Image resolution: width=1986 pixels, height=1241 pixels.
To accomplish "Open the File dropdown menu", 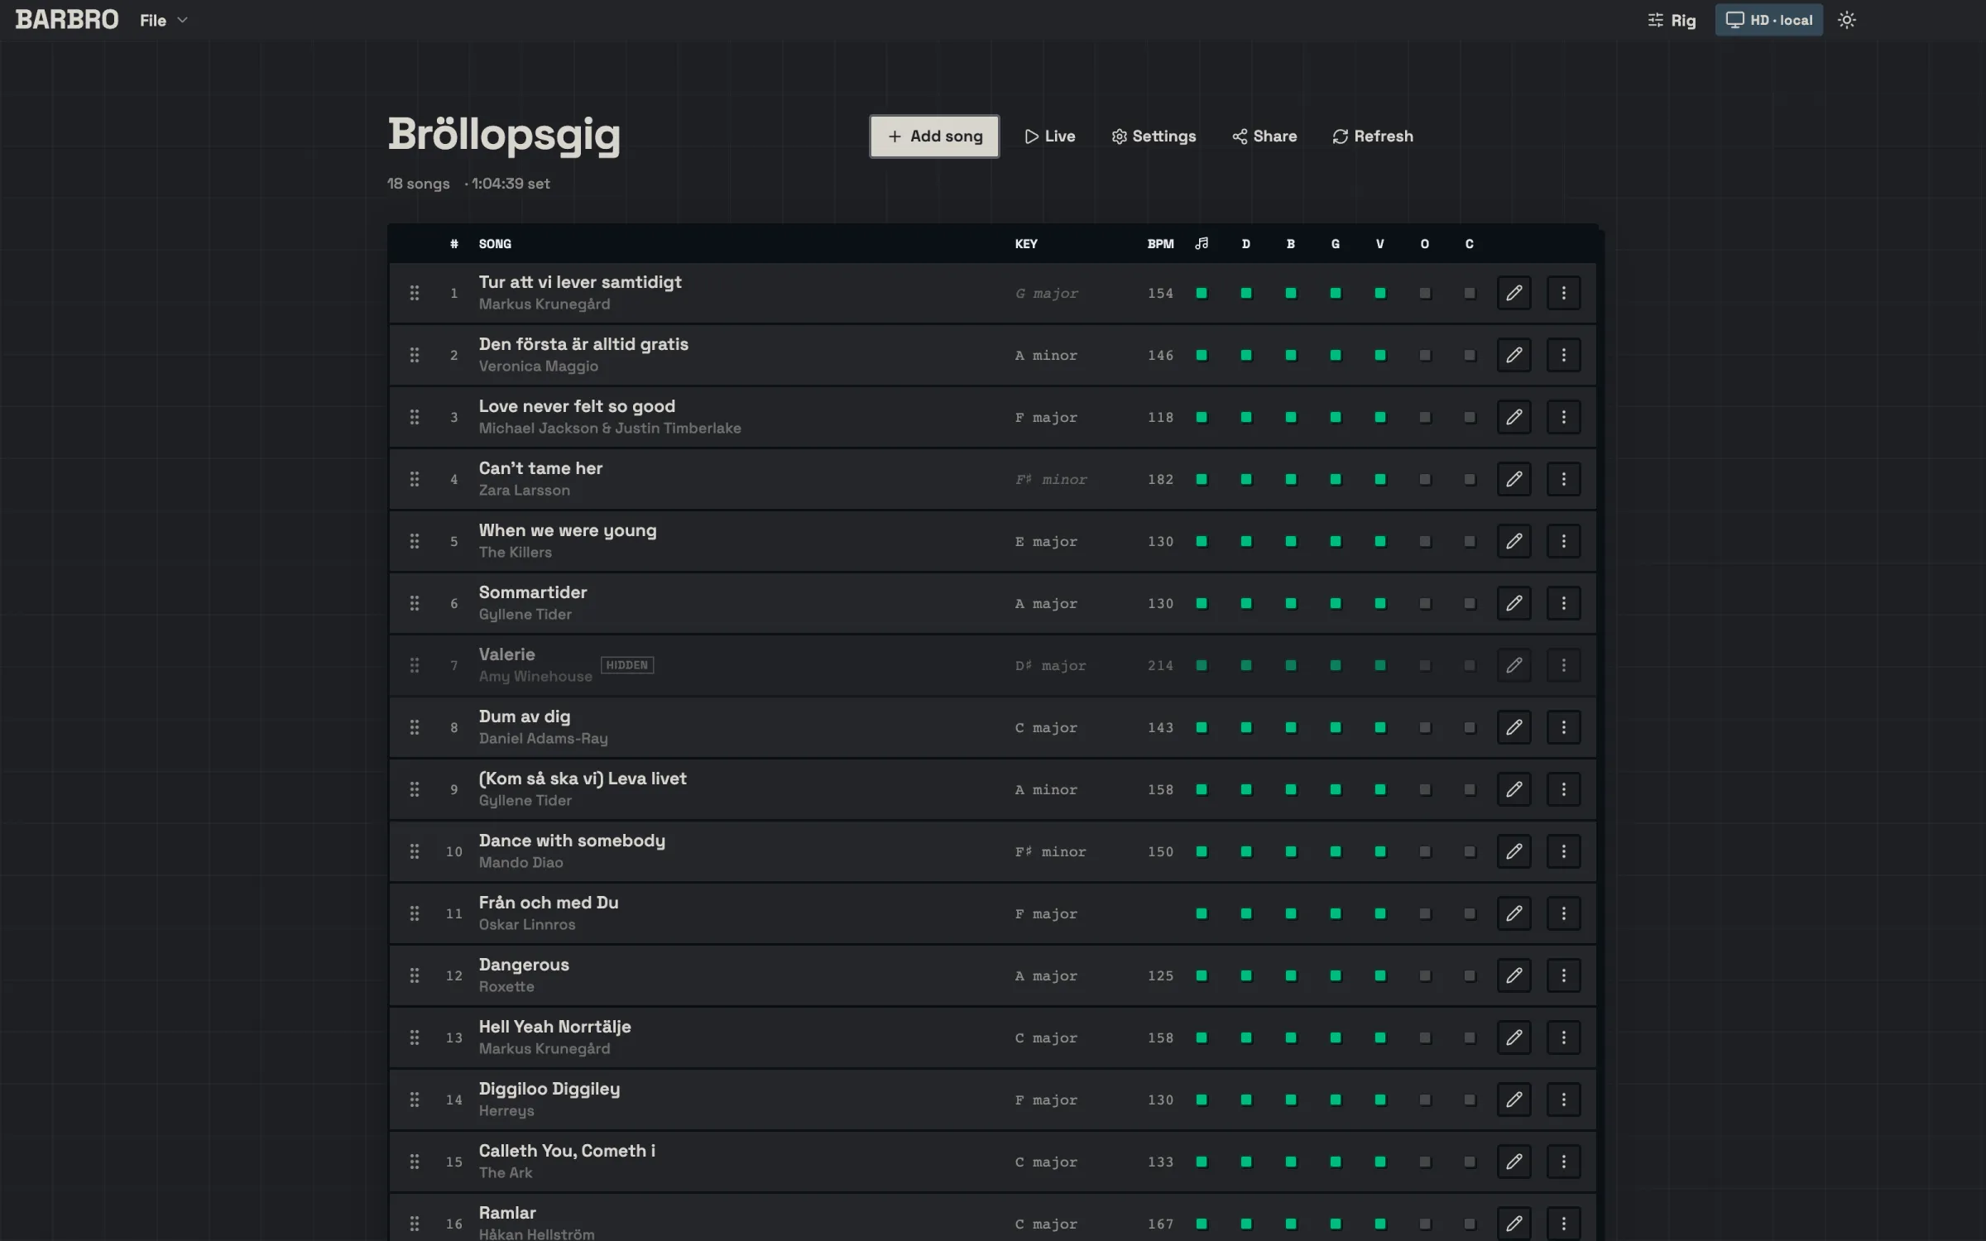I will (x=163, y=20).
